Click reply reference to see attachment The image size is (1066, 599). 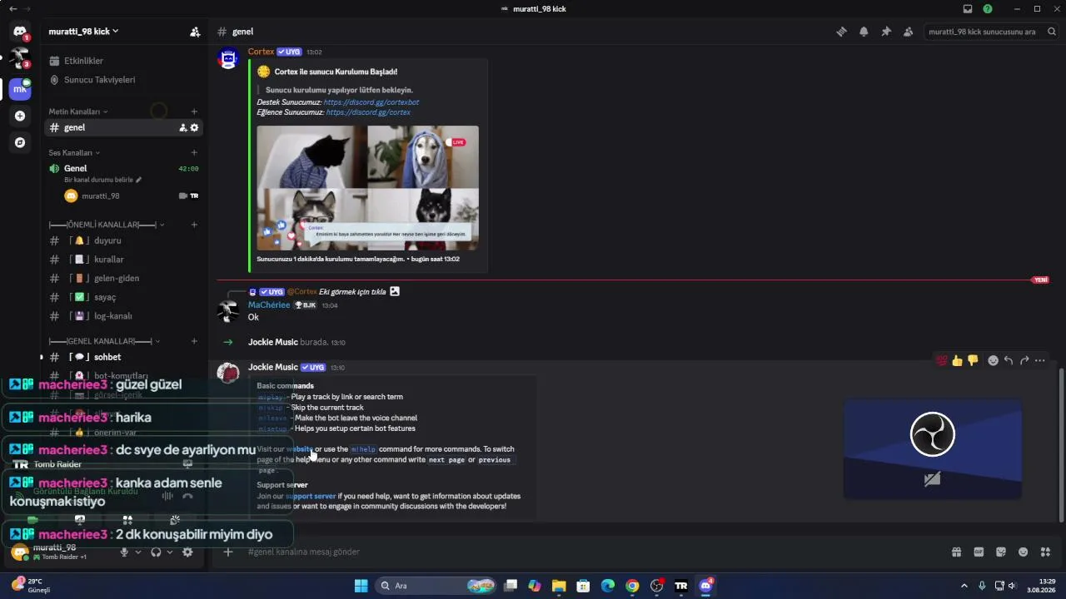pos(352,292)
